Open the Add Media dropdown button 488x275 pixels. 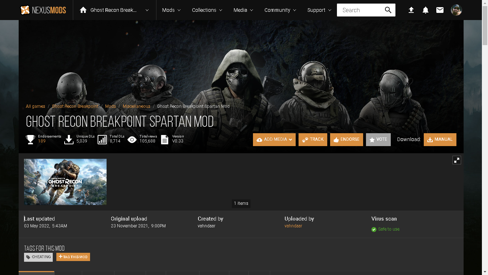(x=274, y=140)
